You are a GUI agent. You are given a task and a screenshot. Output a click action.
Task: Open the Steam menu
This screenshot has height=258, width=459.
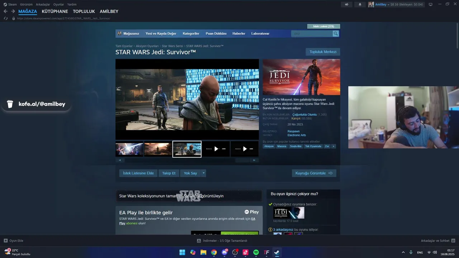click(12, 4)
